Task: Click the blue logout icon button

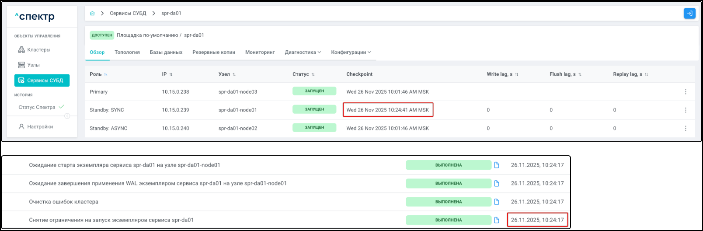Action: [689, 14]
